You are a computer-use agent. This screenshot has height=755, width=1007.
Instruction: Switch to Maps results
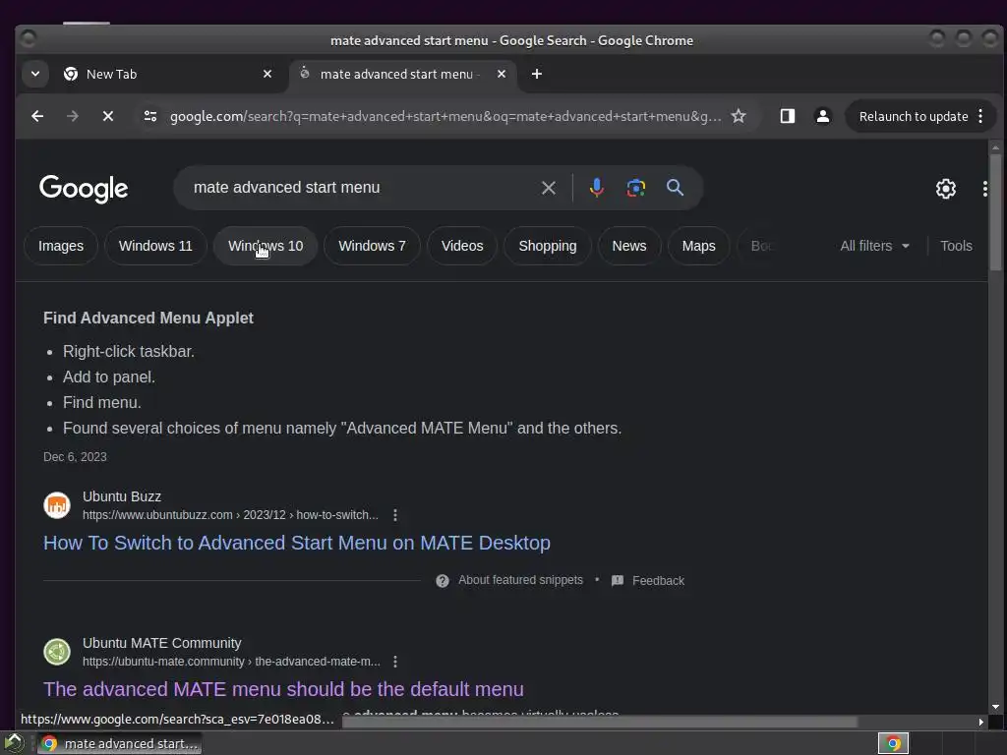pos(699,246)
